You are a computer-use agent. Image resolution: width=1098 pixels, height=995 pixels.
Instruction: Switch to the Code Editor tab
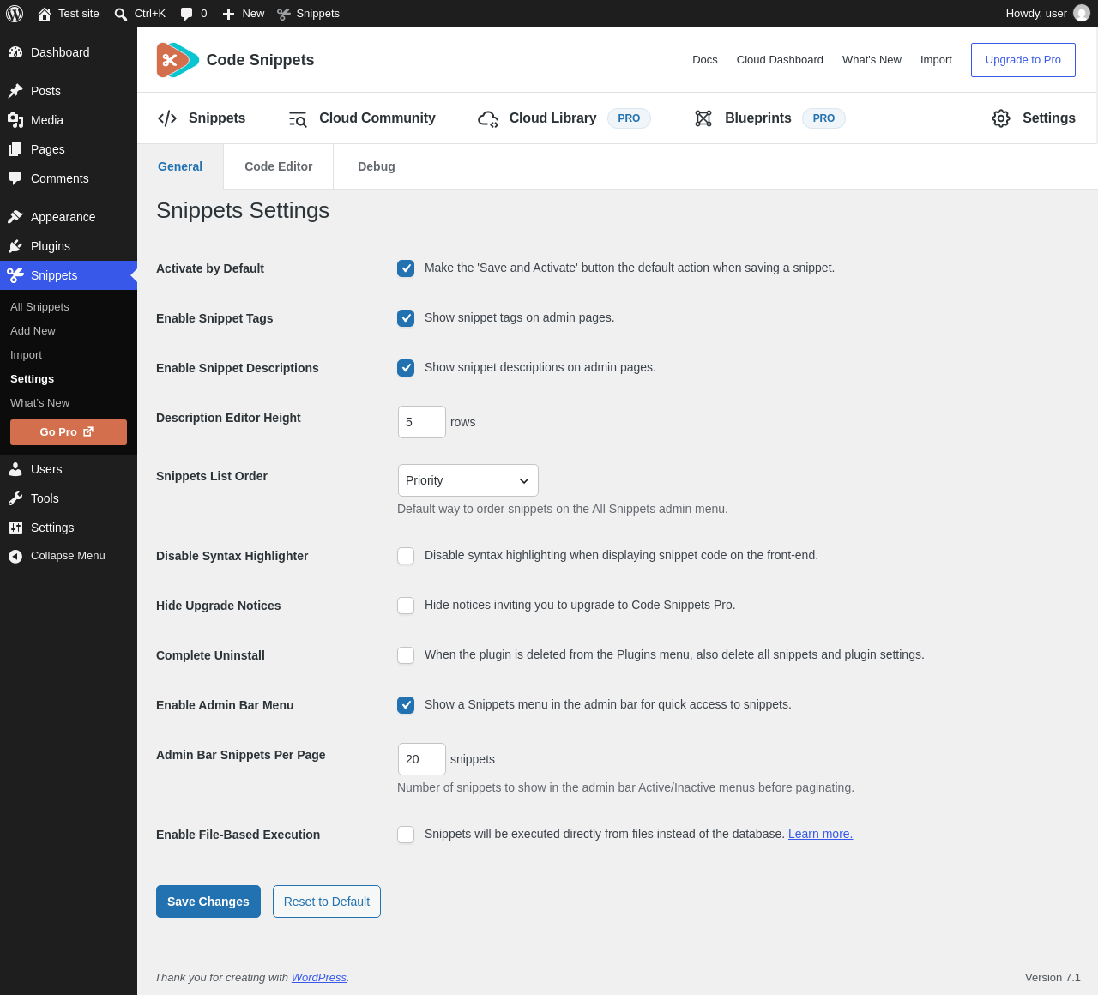[x=279, y=166]
